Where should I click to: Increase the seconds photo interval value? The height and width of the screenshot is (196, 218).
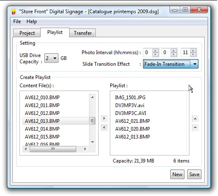pos(193,50)
